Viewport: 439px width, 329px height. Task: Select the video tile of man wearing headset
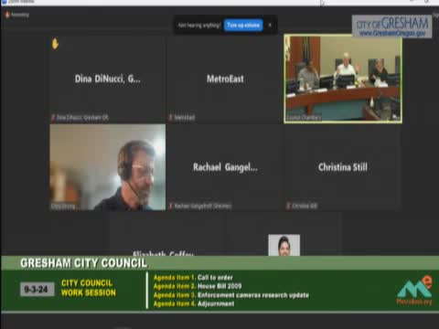pyautogui.click(x=108, y=167)
